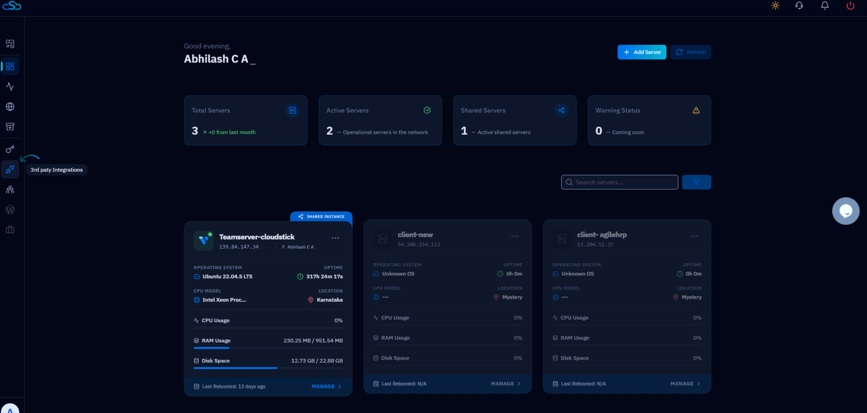Click the Teamserver-cloudstick Vultr logo
This screenshot has height=413, width=867.
pyautogui.click(x=203, y=240)
